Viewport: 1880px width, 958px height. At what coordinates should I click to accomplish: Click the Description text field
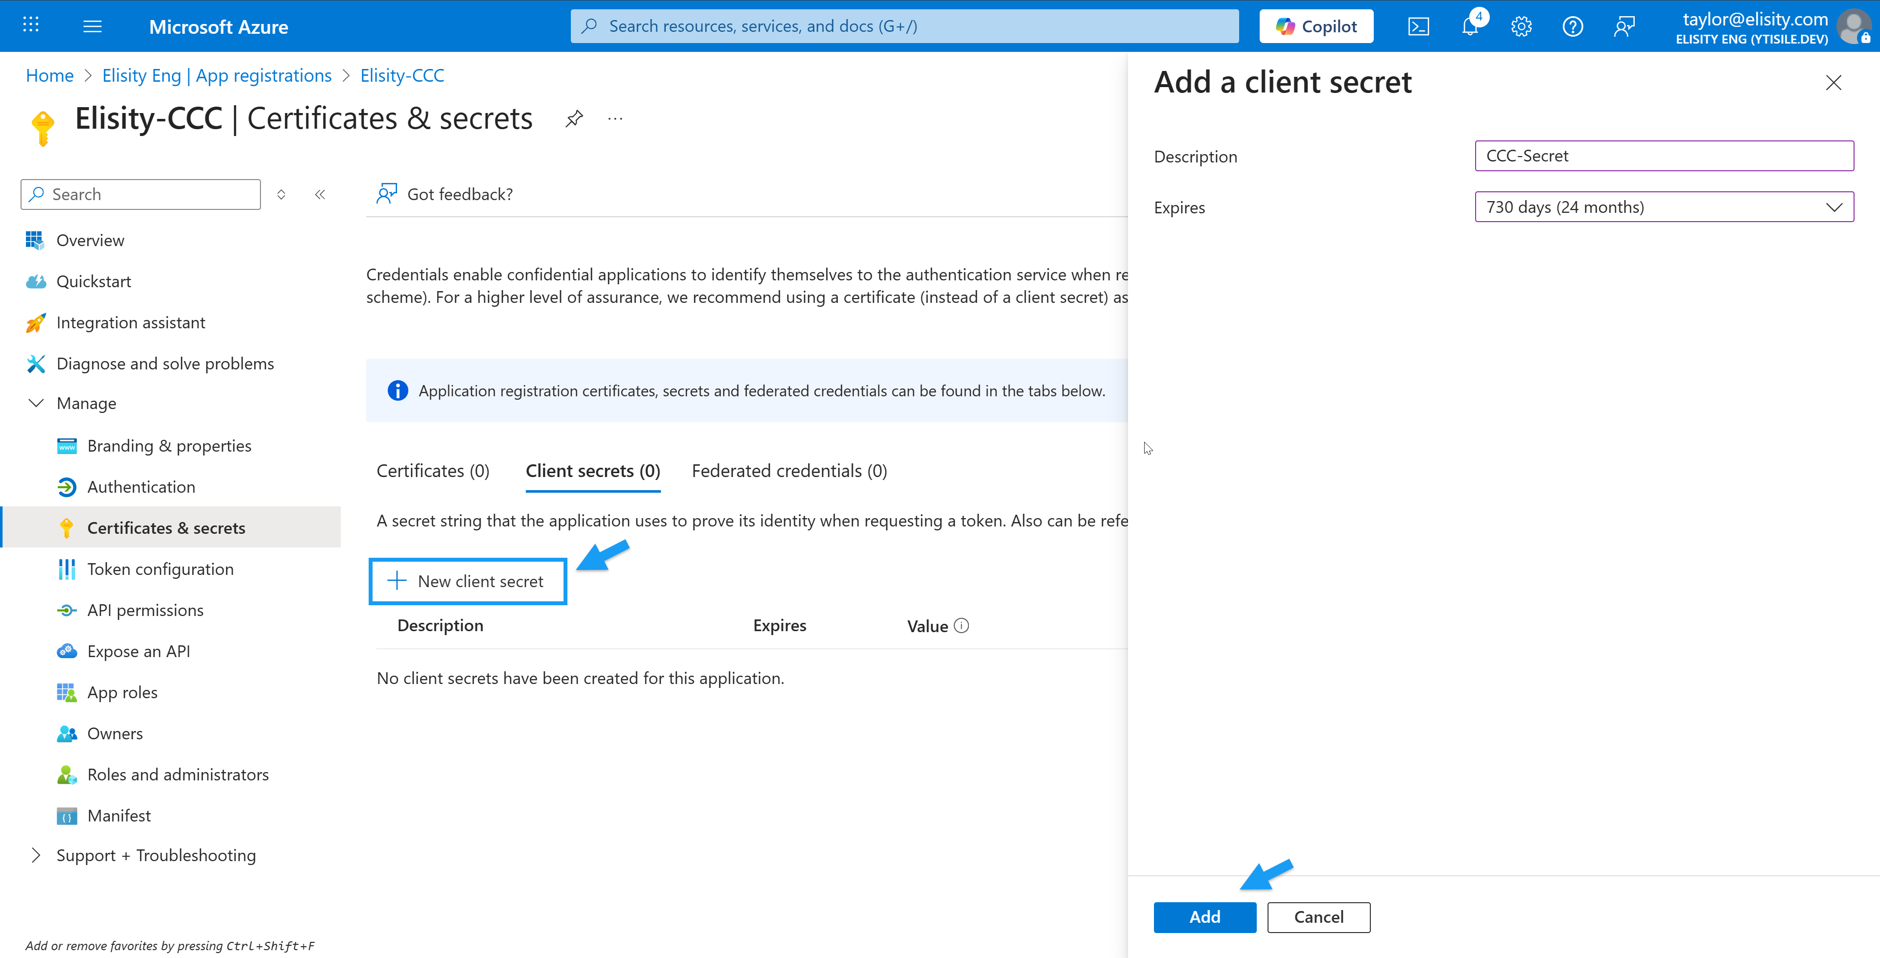1663,156
